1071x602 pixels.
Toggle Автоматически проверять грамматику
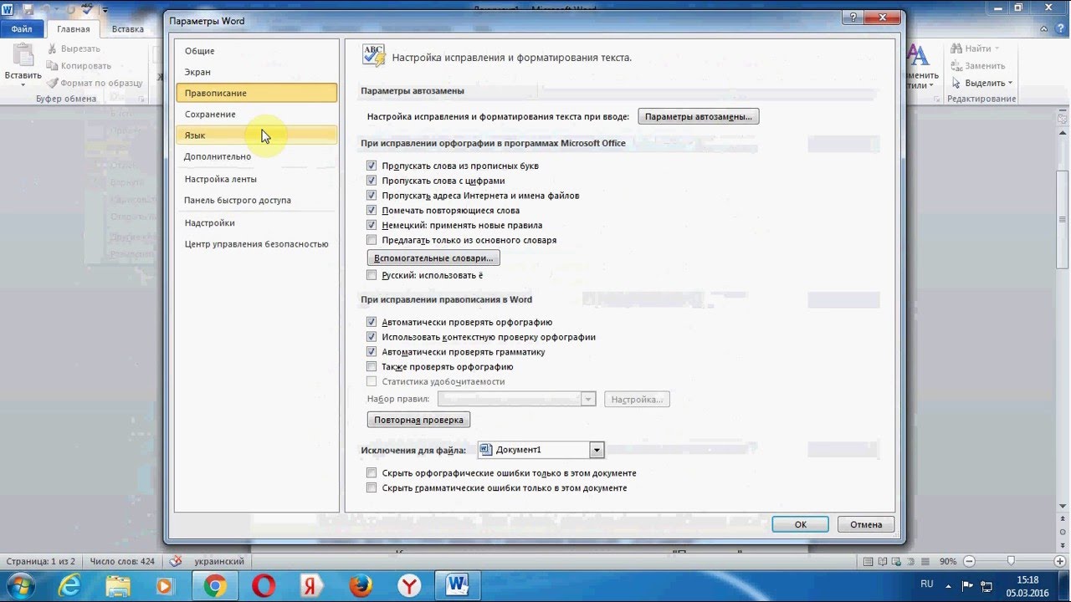(x=372, y=352)
